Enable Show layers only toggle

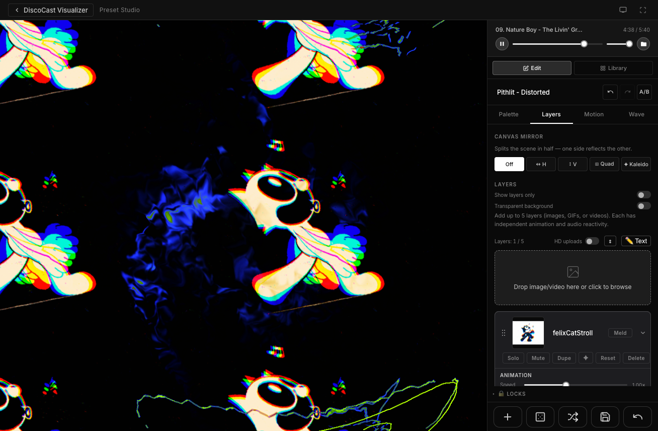643,195
